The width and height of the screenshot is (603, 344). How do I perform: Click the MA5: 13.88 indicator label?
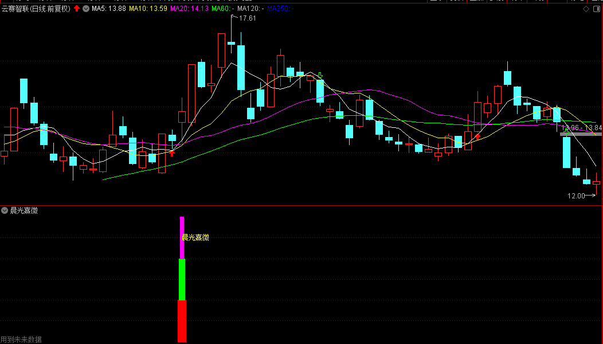109,9
